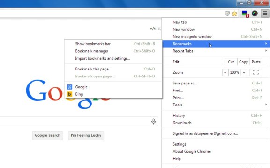Click Paste in the Edit row
The height and width of the screenshot is (168, 270).
coord(256,62)
